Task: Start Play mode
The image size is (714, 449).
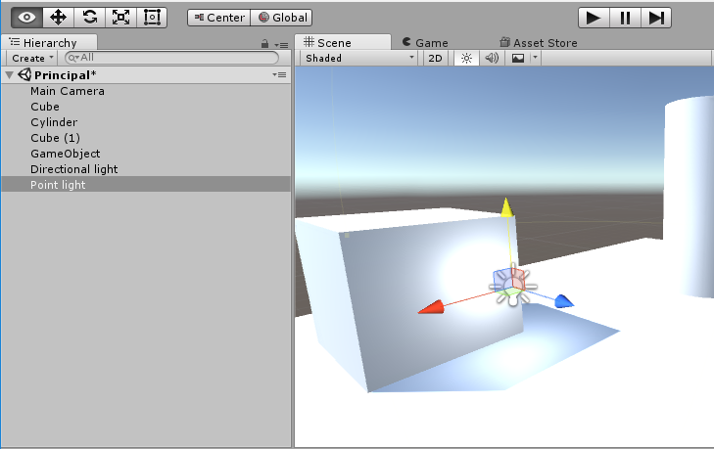Action: (x=594, y=18)
